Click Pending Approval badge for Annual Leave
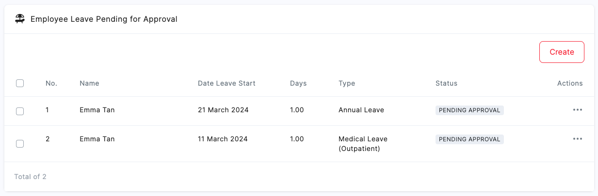Viewport: 598px width, 196px height. (469, 110)
